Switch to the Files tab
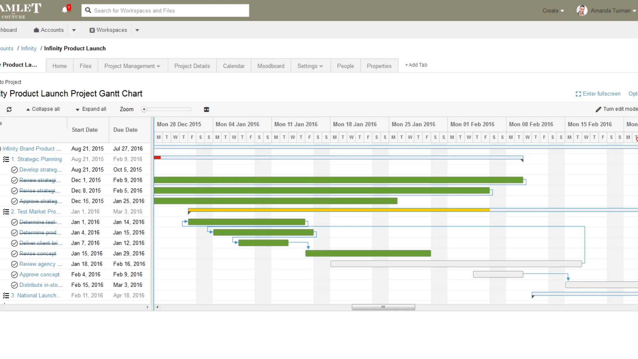638x359 pixels. click(x=85, y=66)
